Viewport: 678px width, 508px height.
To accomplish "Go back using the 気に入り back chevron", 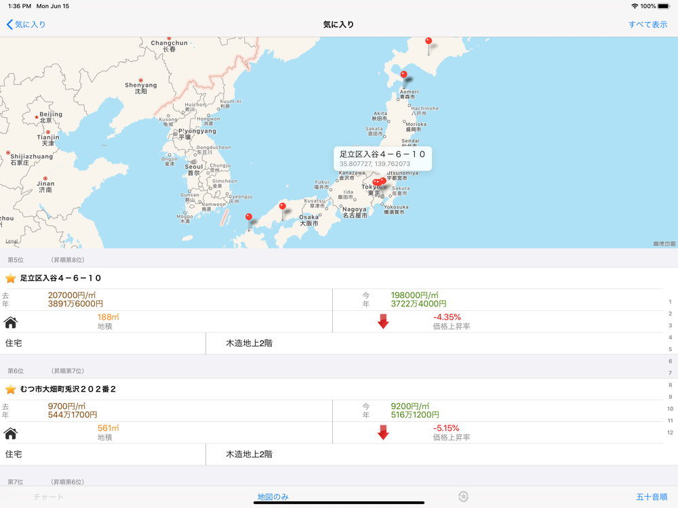I will (x=26, y=24).
